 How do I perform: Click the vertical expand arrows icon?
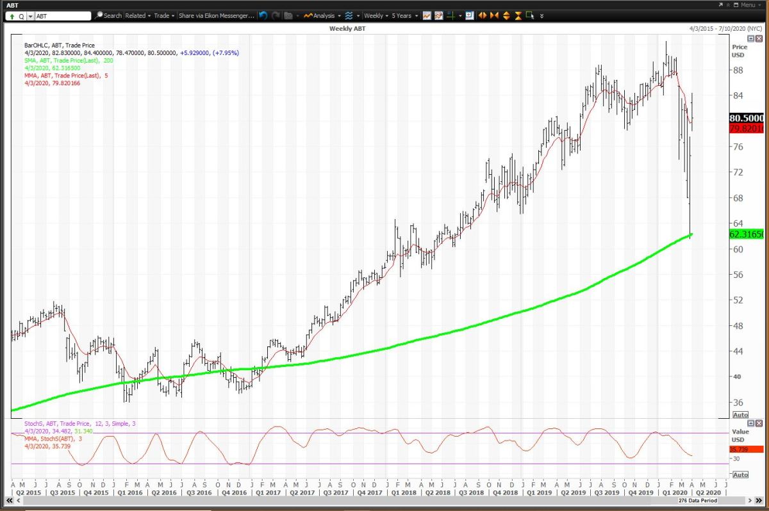506,15
